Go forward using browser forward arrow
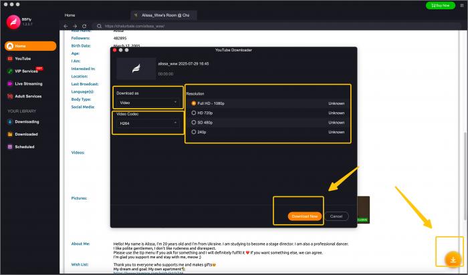 click(75, 26)
